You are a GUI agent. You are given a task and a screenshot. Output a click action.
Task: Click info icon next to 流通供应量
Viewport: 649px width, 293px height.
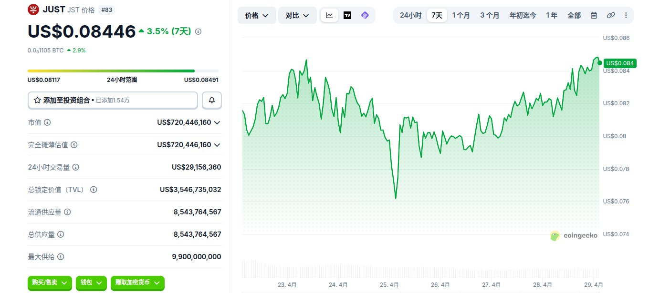[x=67, y=212]
